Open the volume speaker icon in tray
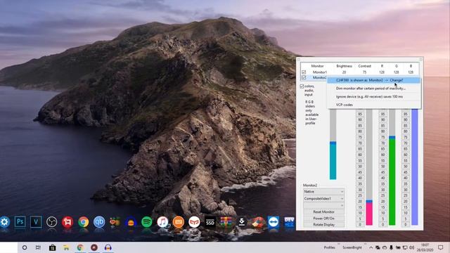The width and height of the screenshot is (450, 253). click(411, 247)
